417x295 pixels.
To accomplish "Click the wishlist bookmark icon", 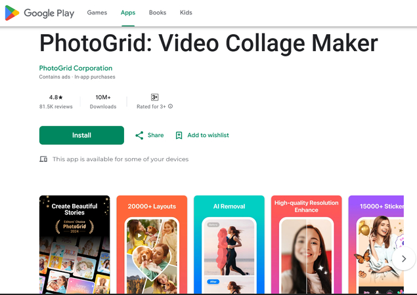I will coord(179,136).
